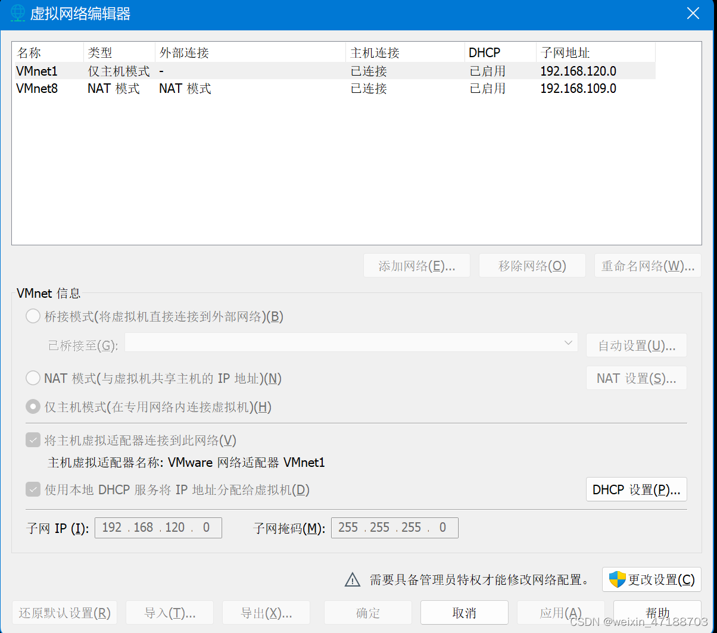
Task: Select the VMnet8 network row
Action: click(x=335, y=89)
